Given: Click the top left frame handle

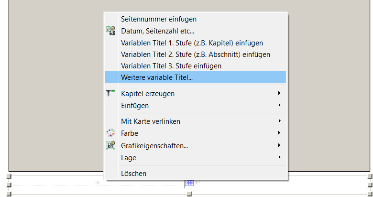Looking at the screenshot, I should pos(9,176).
